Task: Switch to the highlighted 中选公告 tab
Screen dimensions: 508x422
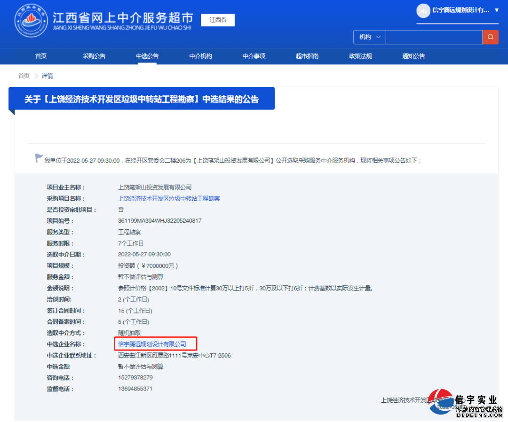Action: pyautogui.click(x=147, y=56)
